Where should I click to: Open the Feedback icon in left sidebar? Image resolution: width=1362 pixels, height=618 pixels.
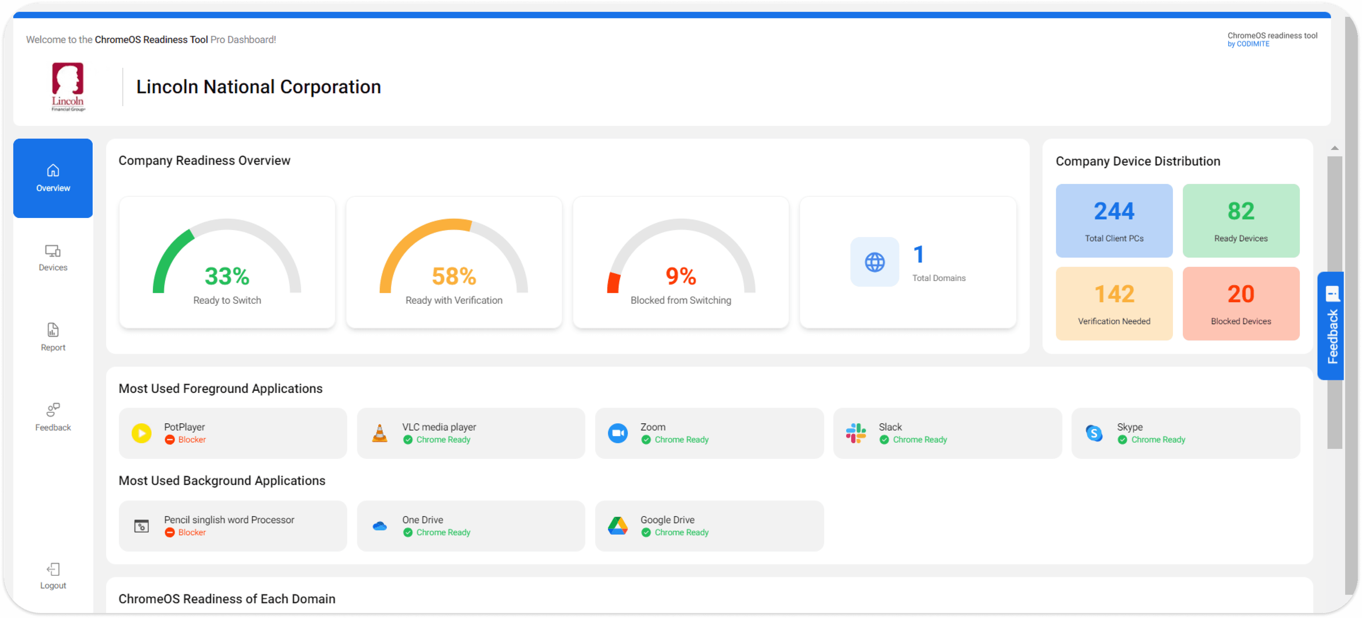53,410
